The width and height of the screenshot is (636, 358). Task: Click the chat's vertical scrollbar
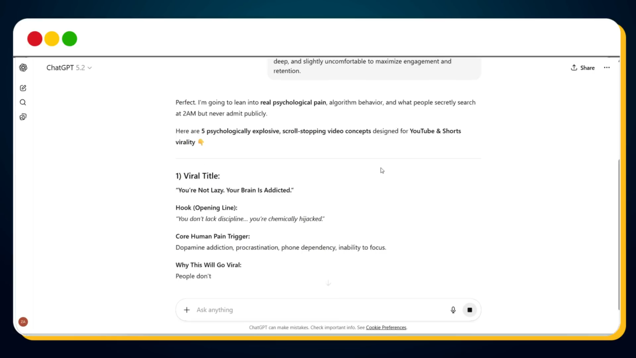click(x=618, y=236)
